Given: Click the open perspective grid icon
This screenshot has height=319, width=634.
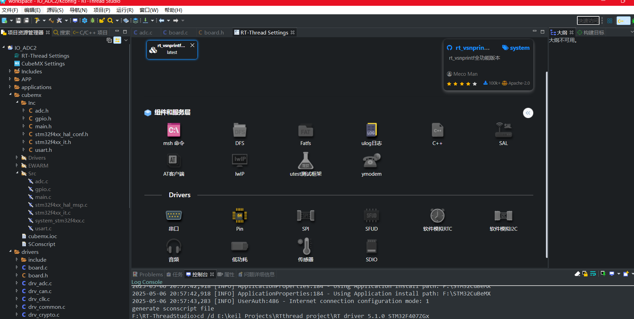Looking at the screenshot, I should 610,21.
